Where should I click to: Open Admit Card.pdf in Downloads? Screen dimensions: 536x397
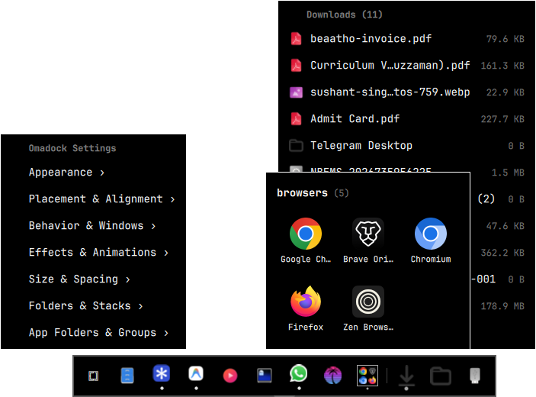pyautogui.click(x=407, y=119)
